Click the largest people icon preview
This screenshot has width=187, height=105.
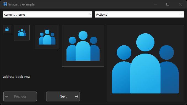pyautogui.click(x=145, y=63)
